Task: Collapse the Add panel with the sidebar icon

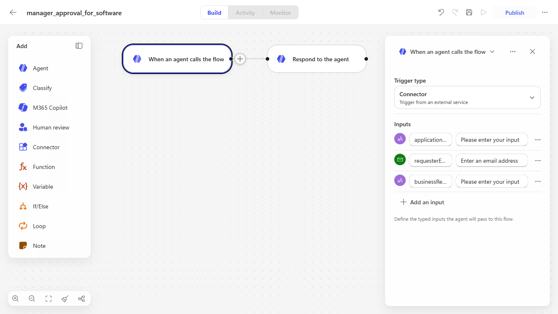Action: pos(79,46)
